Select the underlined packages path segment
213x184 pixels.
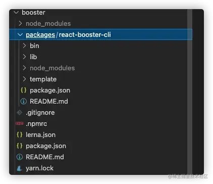[x=40, y=35]
